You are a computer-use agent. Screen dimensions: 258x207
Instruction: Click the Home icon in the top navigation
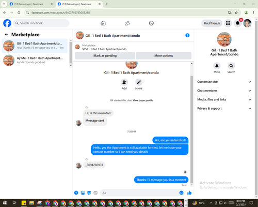[x=103, y=23]
